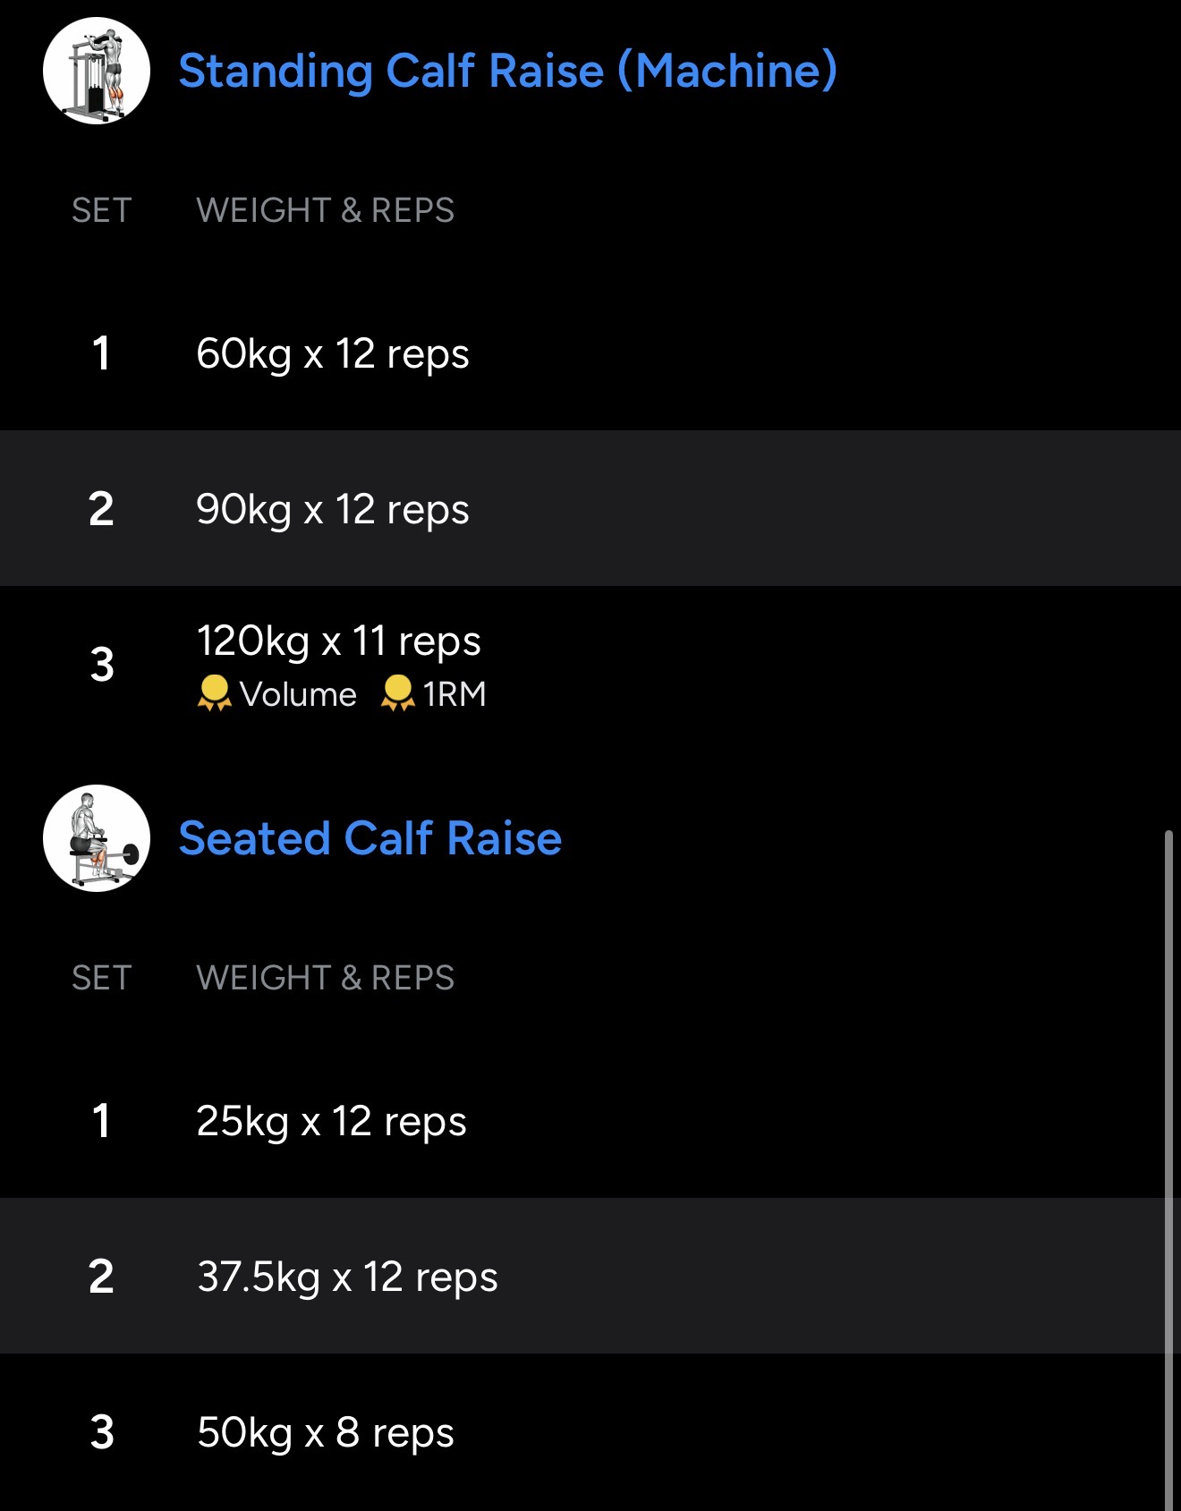Click the Volume record medal icon
The image size is (1181, 1511).
coord(214,693)
